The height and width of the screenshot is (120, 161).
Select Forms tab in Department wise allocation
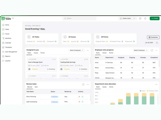(x=111, y=87)
